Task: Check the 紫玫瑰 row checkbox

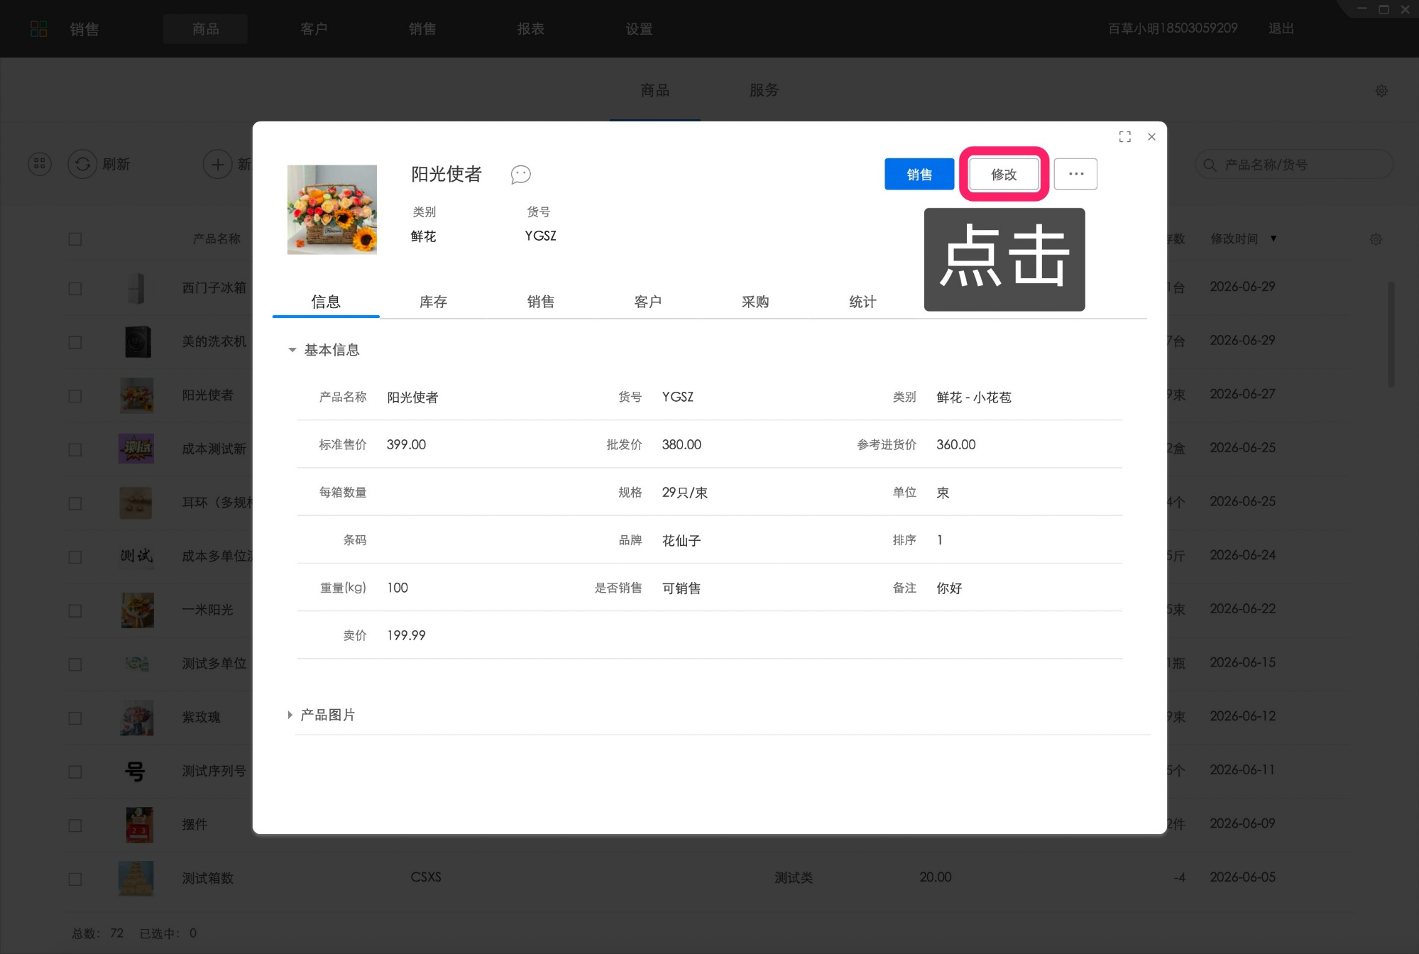Action: pos(75,718)
